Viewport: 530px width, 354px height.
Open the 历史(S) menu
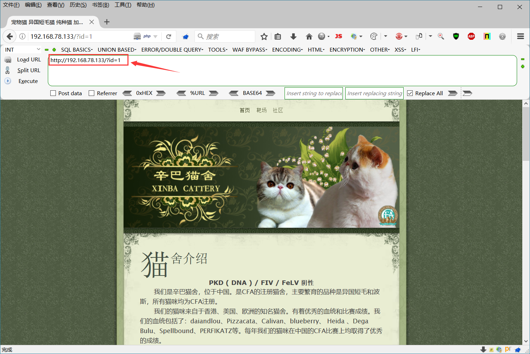point(78,5)
